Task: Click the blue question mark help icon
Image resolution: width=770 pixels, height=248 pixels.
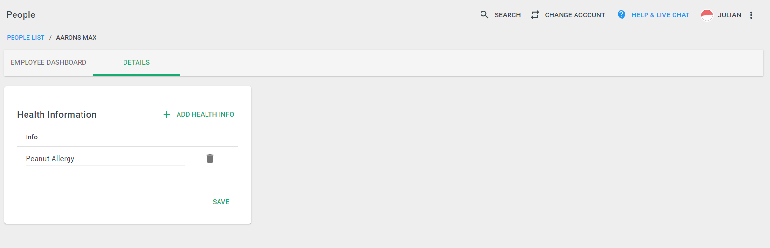Action: tap(621, 14)
